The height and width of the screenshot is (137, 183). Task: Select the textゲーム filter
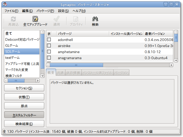[22, 58]
